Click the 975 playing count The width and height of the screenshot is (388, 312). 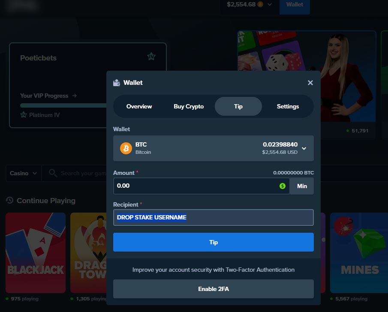[24, 299]
